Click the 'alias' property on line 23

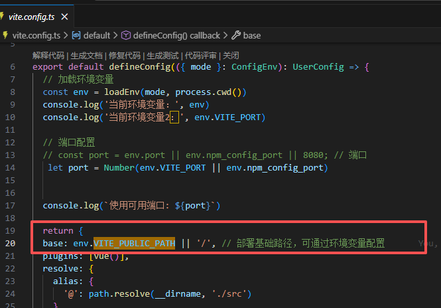pos(66,281)
